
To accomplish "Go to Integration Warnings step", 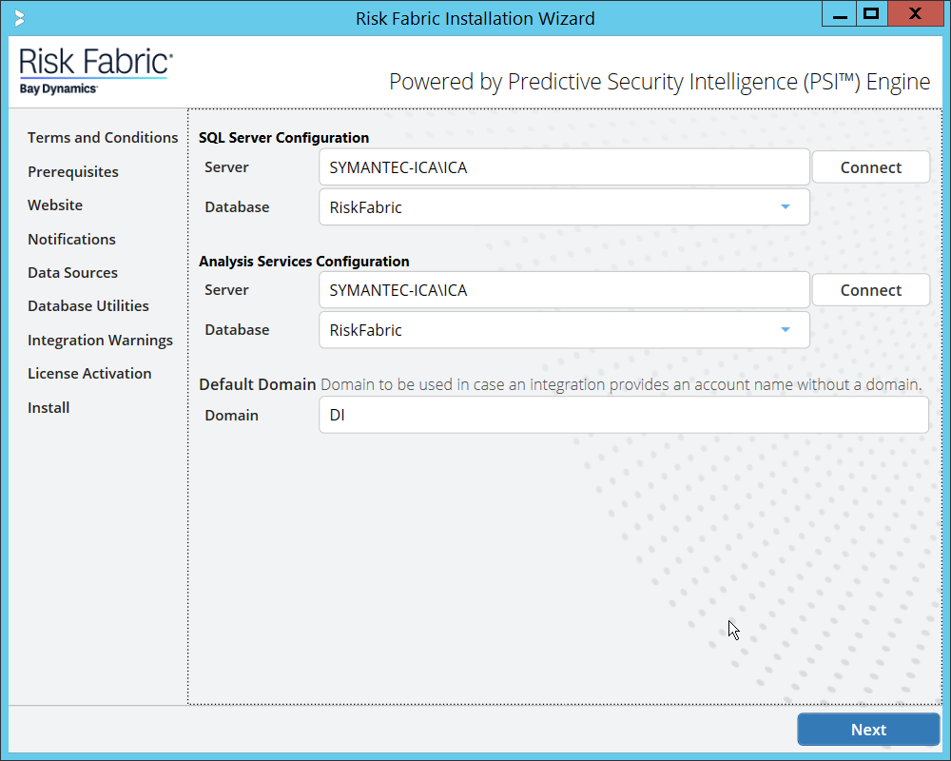I will (100, 341).
